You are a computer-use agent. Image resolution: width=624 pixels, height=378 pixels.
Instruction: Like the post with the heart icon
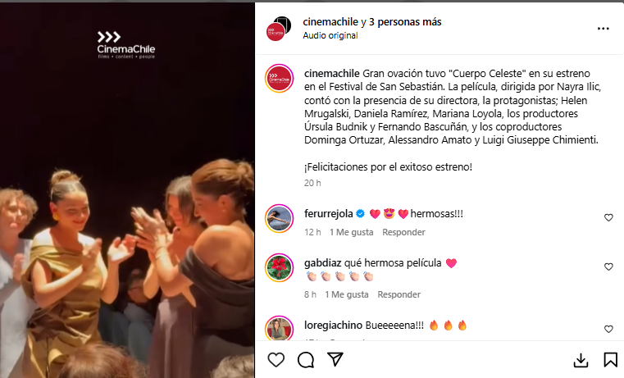[x=276, y=360]
